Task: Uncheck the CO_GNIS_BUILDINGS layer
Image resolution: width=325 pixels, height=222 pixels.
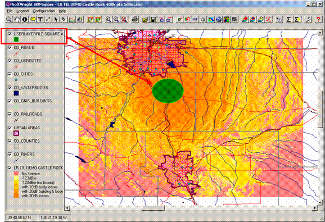Action: click(10, 101)
